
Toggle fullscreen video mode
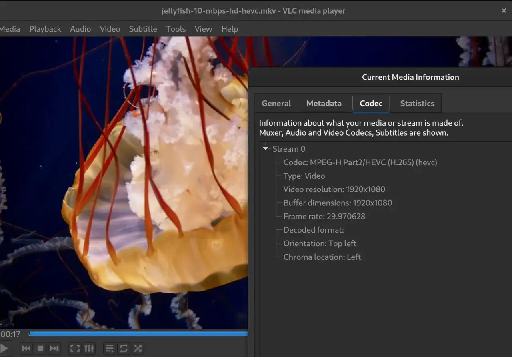[75, 348]
